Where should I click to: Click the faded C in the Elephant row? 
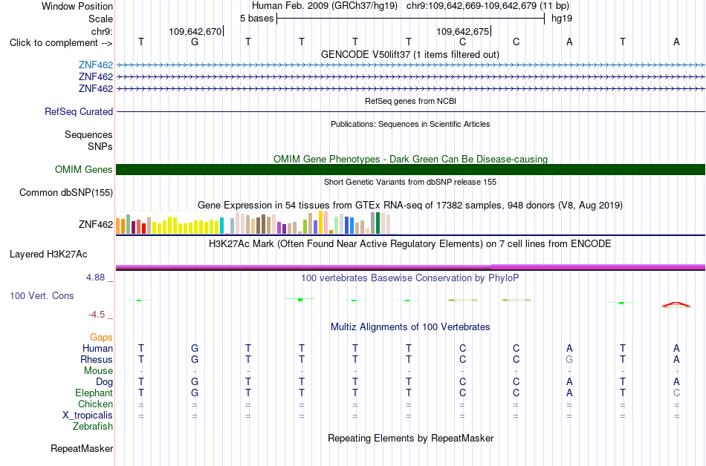tap(676, 393)
